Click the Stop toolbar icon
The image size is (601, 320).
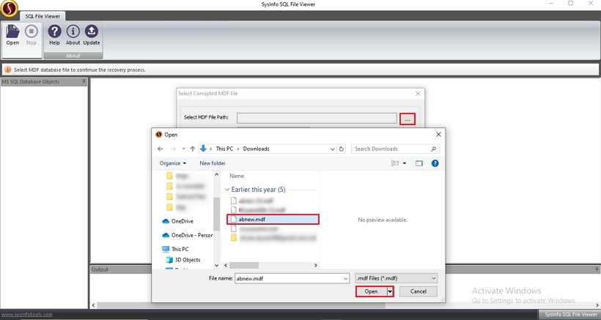[x=32, y=35]
